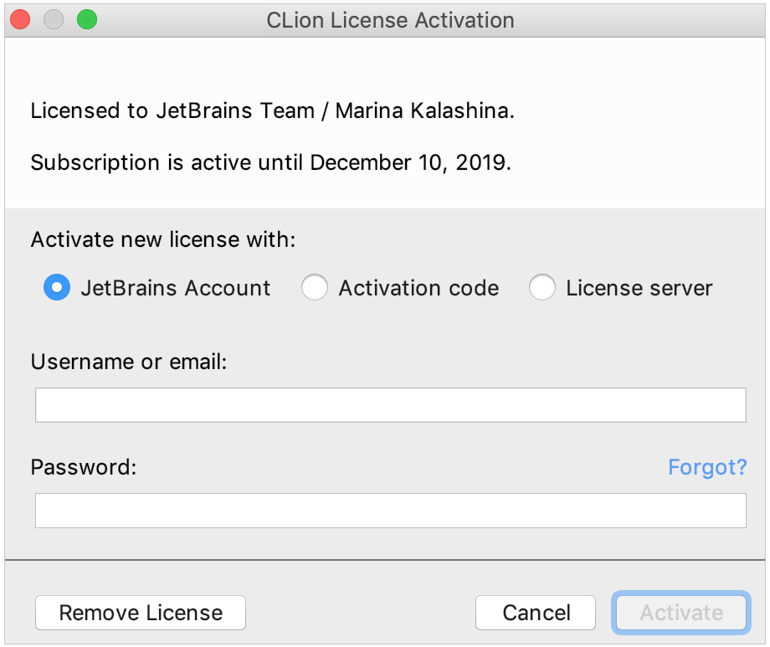The image size is (770, 647).
Task: Select the JetBrains Account radio button
Action: tap(57, 287)
